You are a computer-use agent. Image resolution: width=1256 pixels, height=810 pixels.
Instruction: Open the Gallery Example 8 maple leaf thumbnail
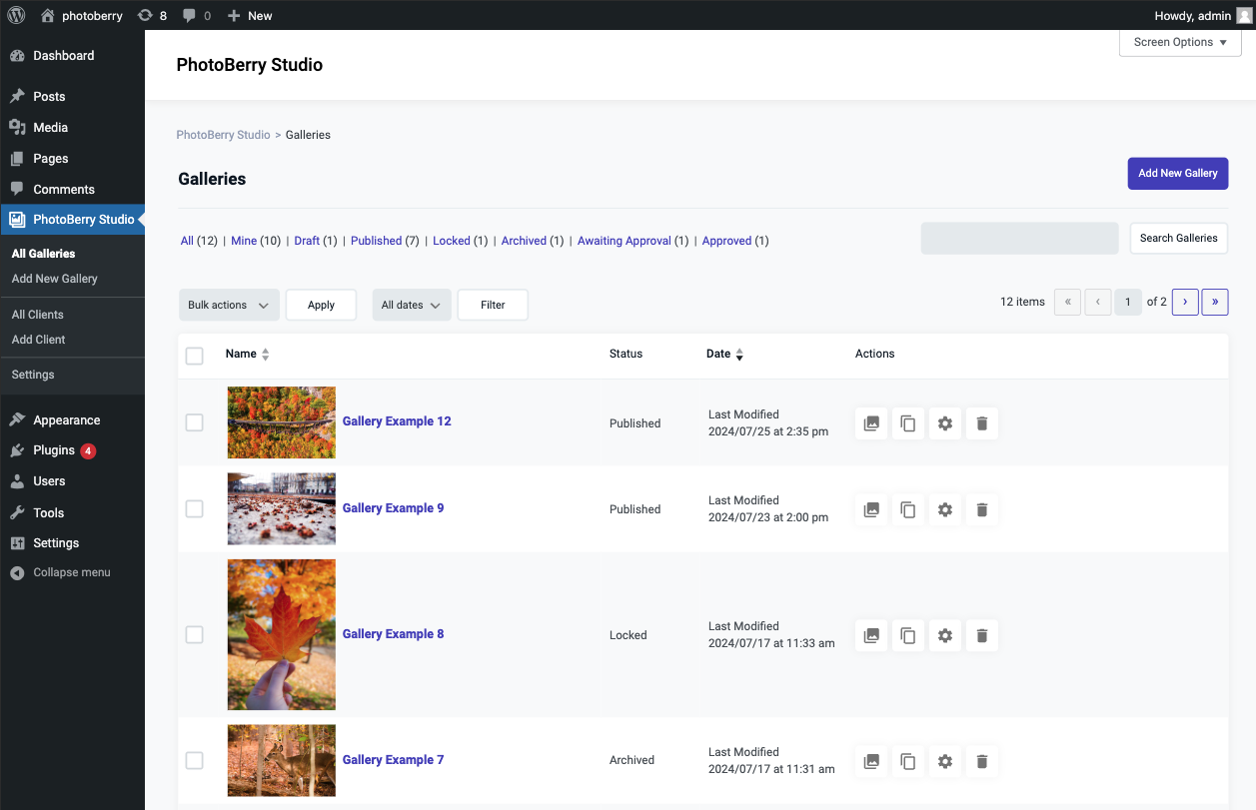[282, 634]
